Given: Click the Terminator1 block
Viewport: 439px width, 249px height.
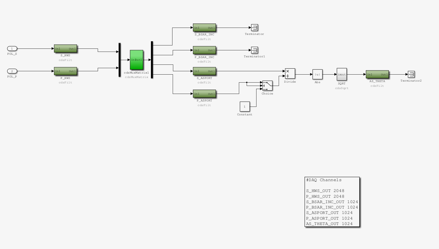Looking at the screenshot, I should point(254,50).
